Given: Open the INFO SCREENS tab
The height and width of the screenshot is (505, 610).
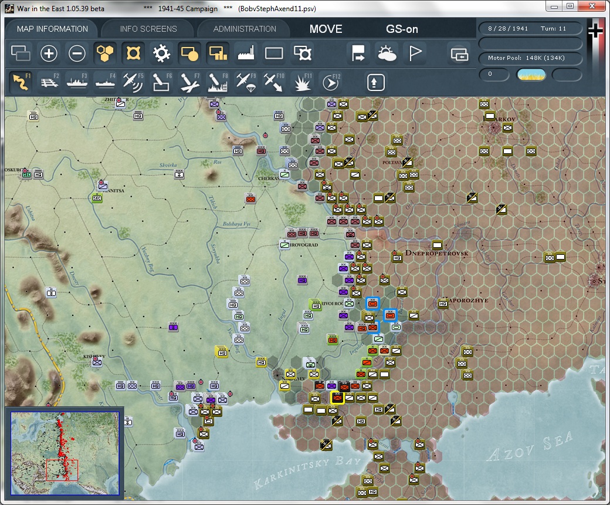Looking at the screenshot, I should coord(148,29).
